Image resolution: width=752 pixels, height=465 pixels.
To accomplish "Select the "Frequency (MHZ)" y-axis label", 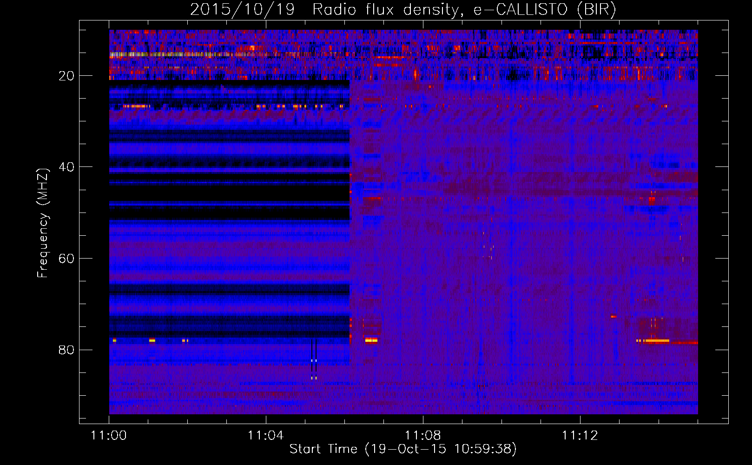I will point(43,223).
